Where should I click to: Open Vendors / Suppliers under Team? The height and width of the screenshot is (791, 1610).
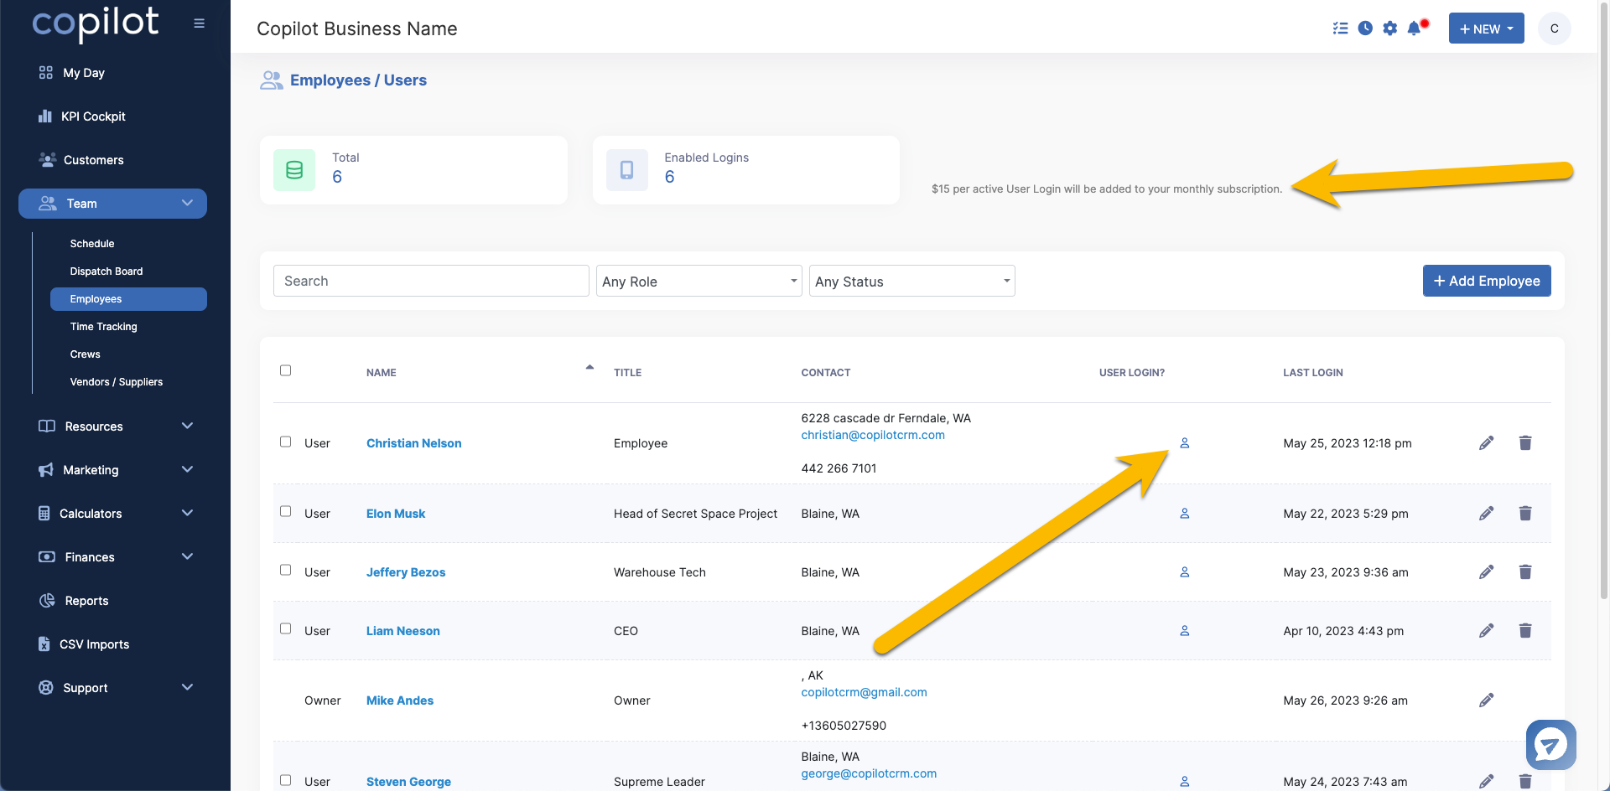tap(117, 382)
